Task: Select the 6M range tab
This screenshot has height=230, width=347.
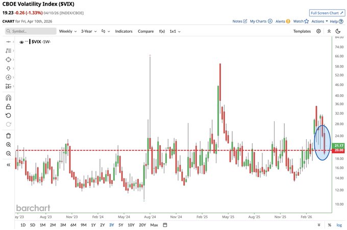Action: click(73, 225)
